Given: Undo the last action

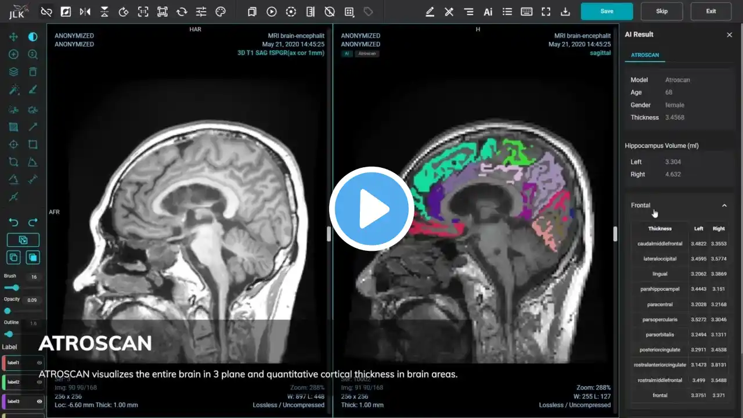Looking at the screenshot, I should point(13,222).
